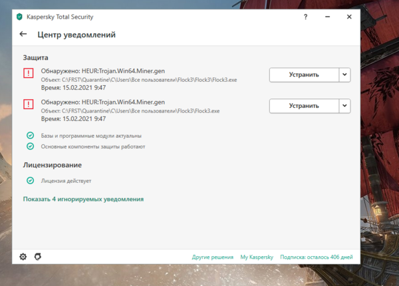Click subscription 406 days remaining link
This screenshot has width=399, height=286.
tap(317, 257)
